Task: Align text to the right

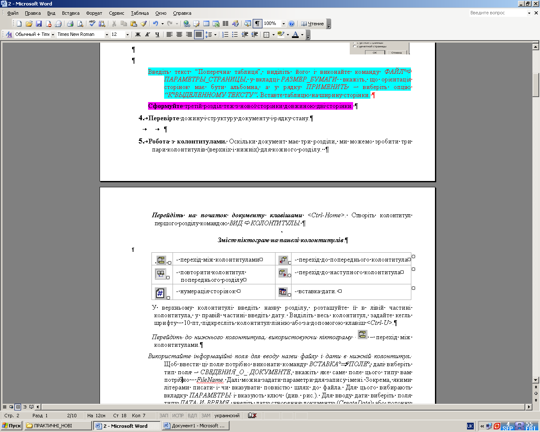Action: click(189, 34)
